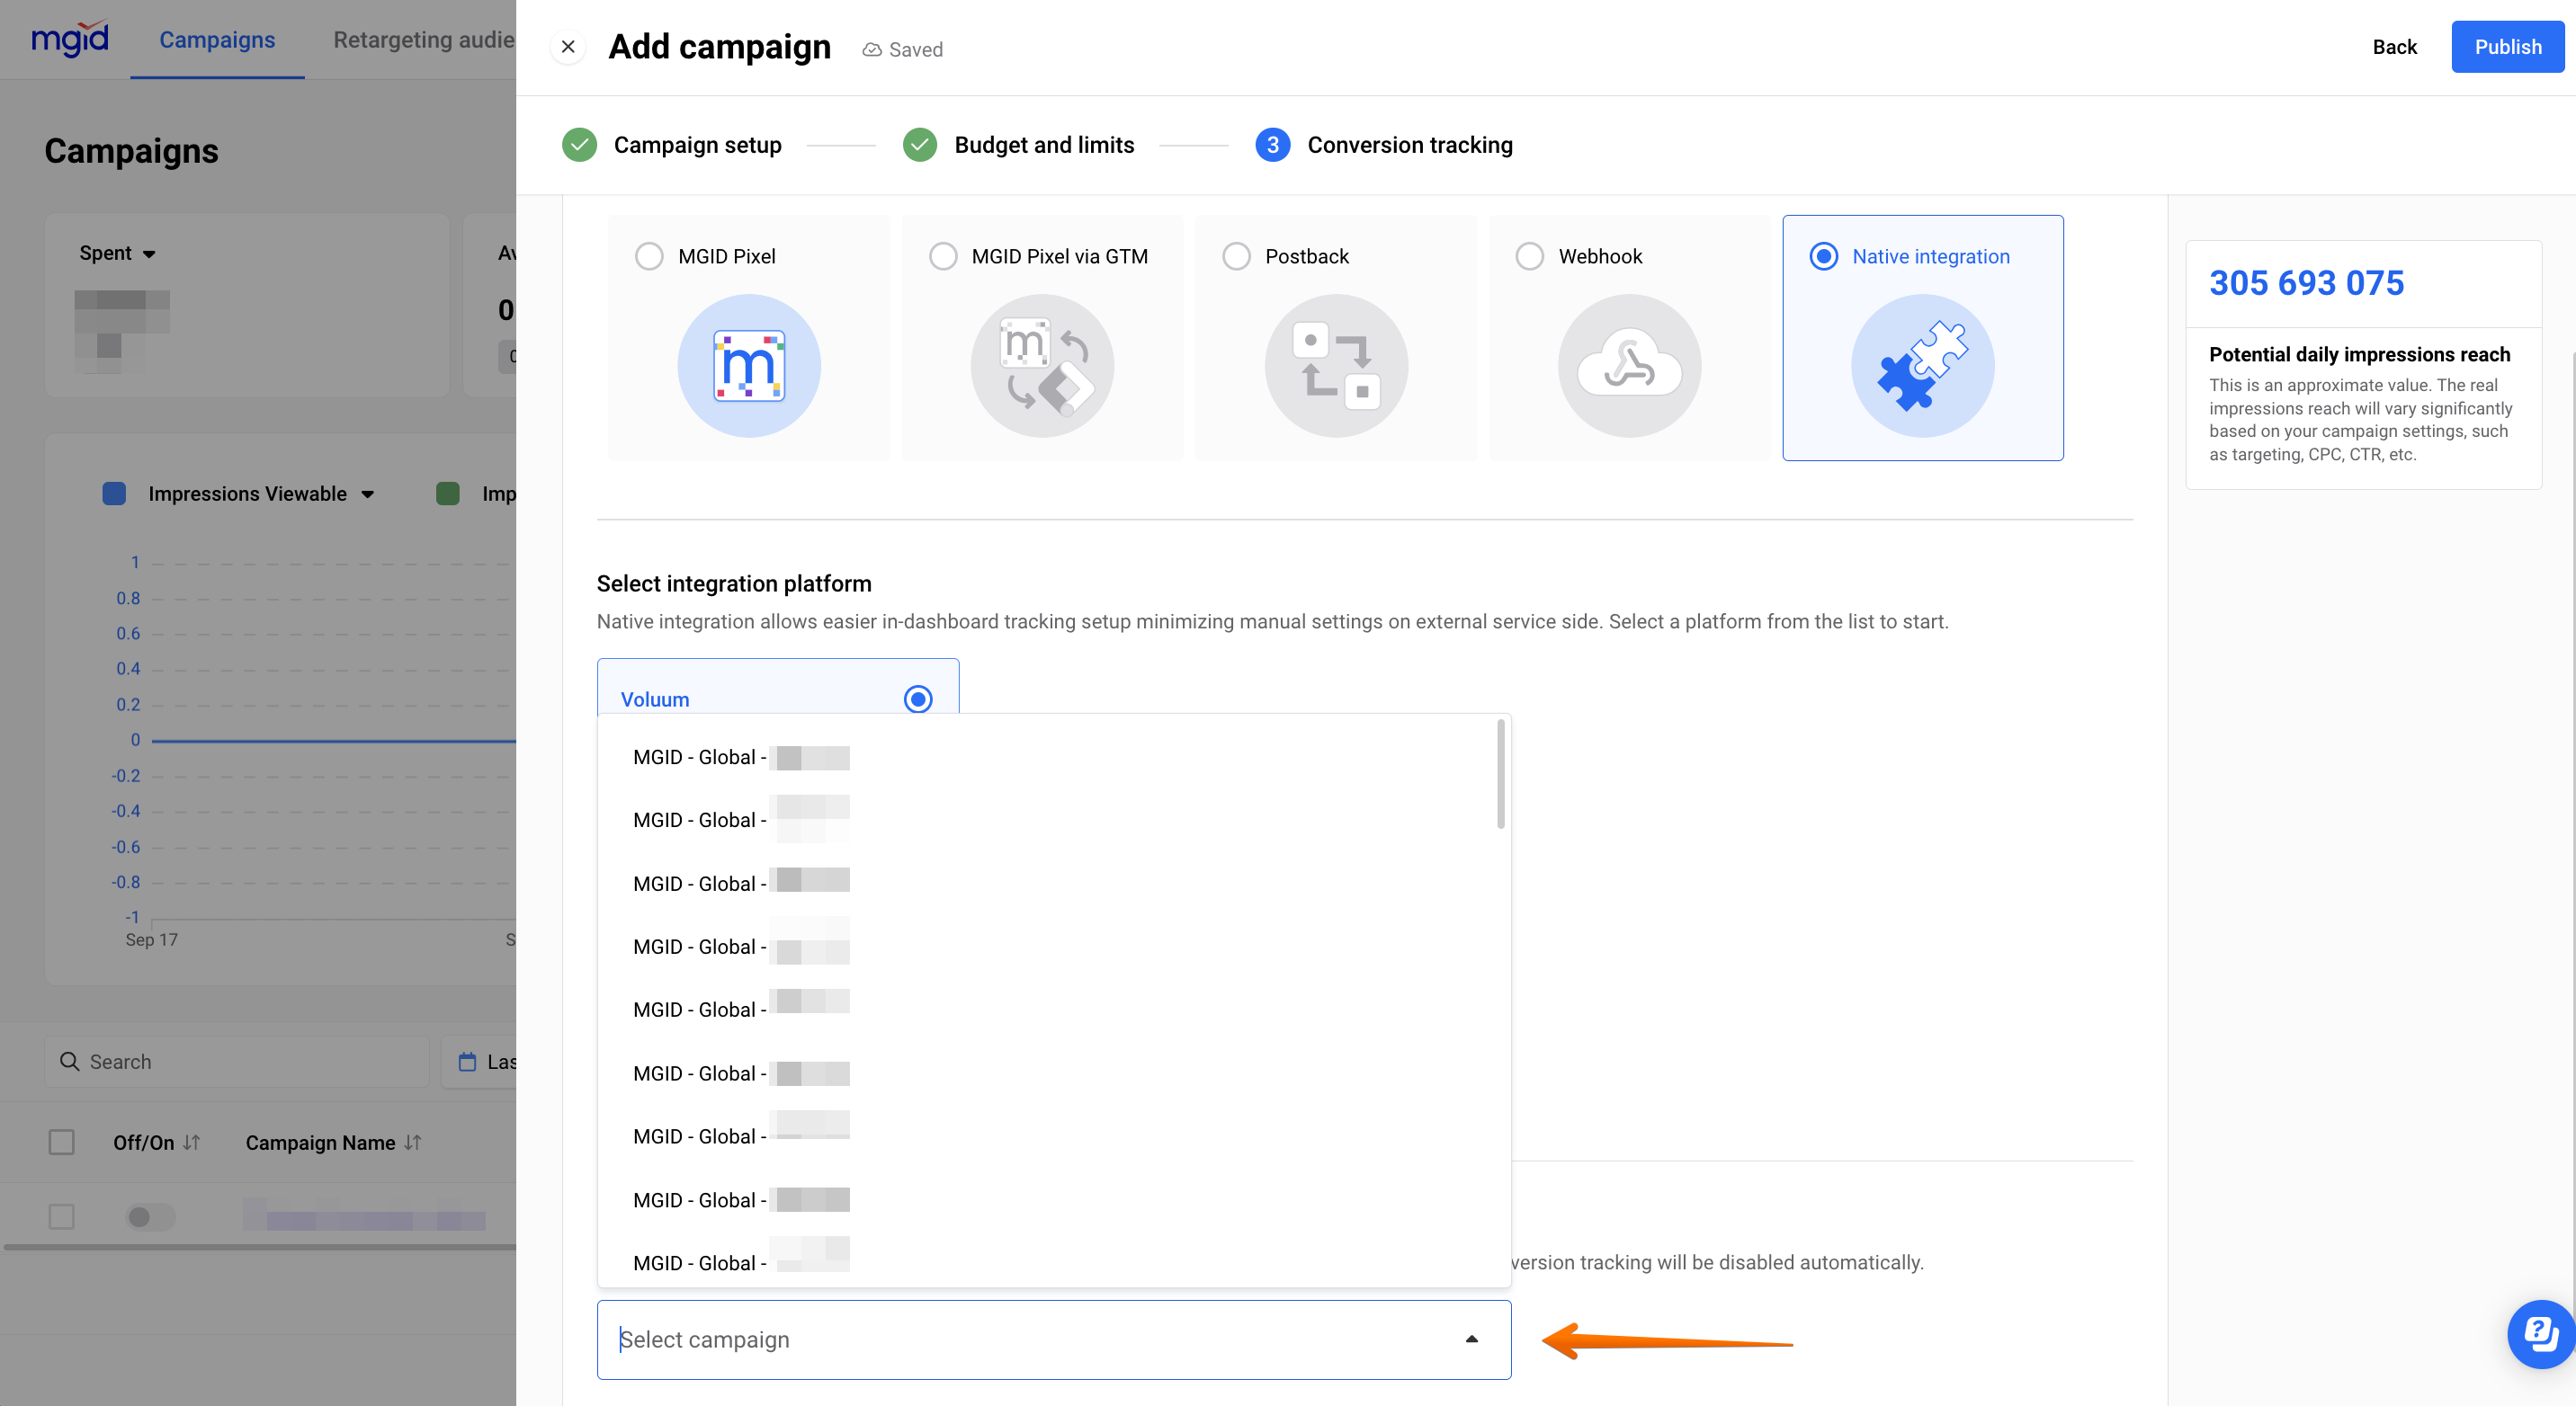Go to the Budget and limits step
Screen dimensions: 2576x1406
1043,145
